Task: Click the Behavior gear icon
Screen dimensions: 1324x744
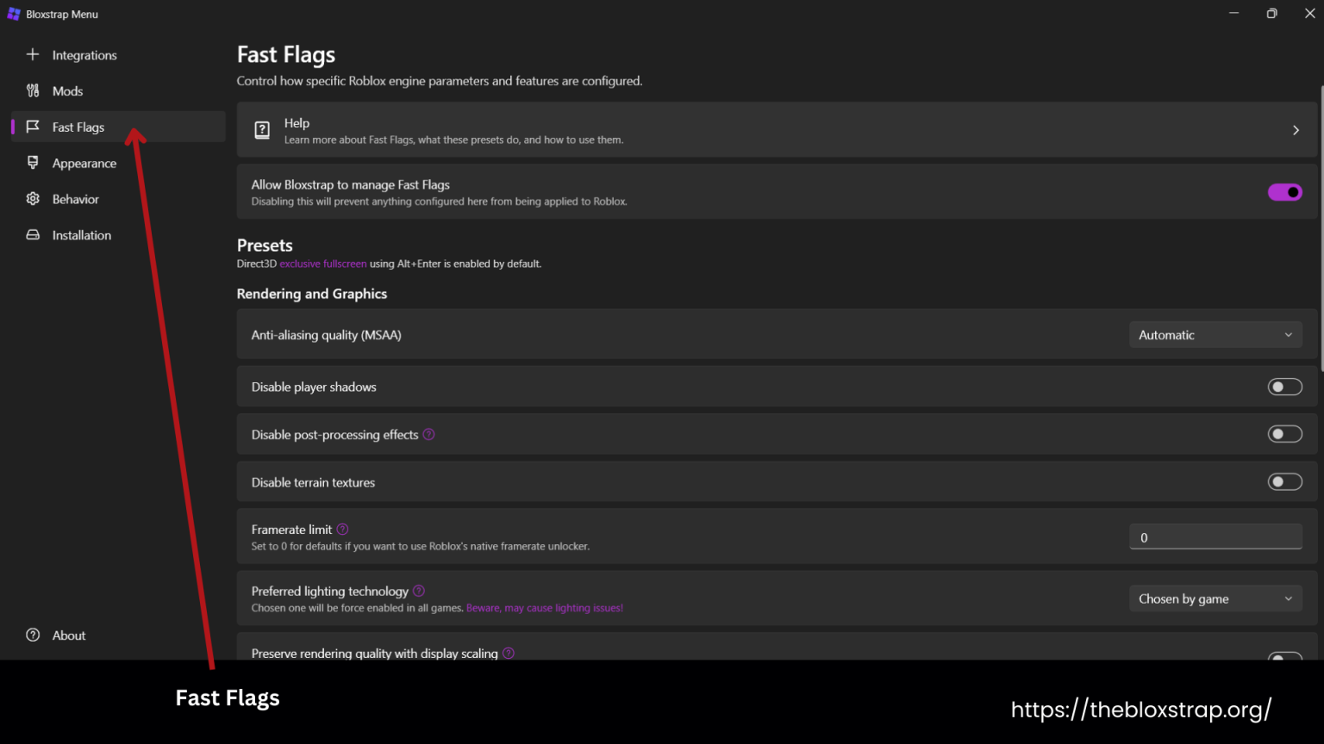Action: pyautogui.click(x=33, y=199)
